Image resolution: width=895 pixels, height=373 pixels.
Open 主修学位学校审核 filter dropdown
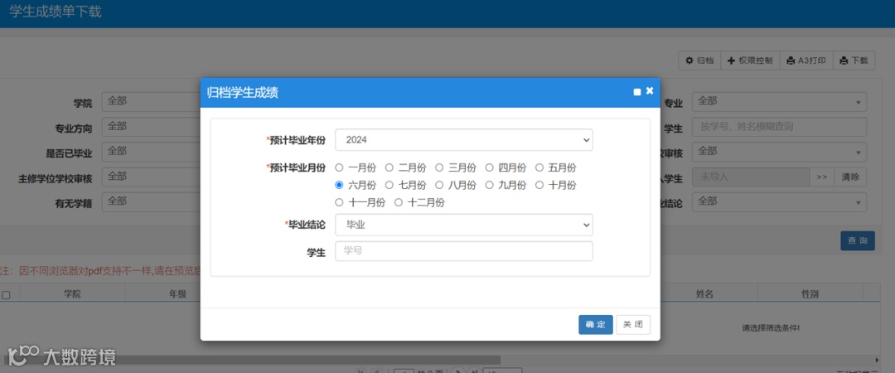[x=151, y=177]
